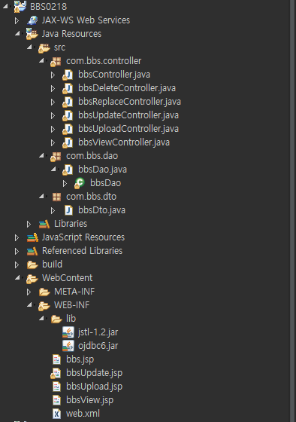
Task: Collapse the com.bbs.dao package
Action: [41, 155]
